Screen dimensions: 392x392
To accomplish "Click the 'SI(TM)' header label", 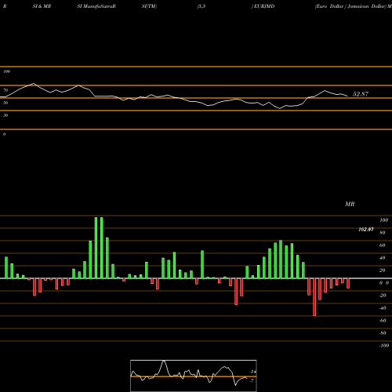I will click(149, 6).
